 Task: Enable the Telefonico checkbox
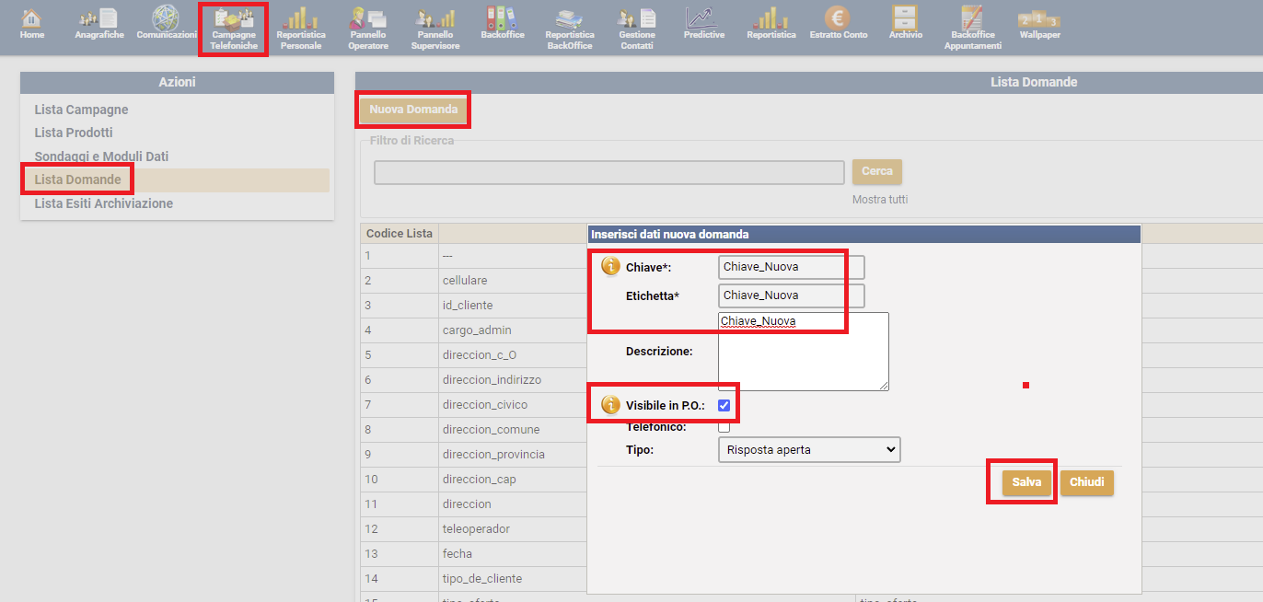724,427
